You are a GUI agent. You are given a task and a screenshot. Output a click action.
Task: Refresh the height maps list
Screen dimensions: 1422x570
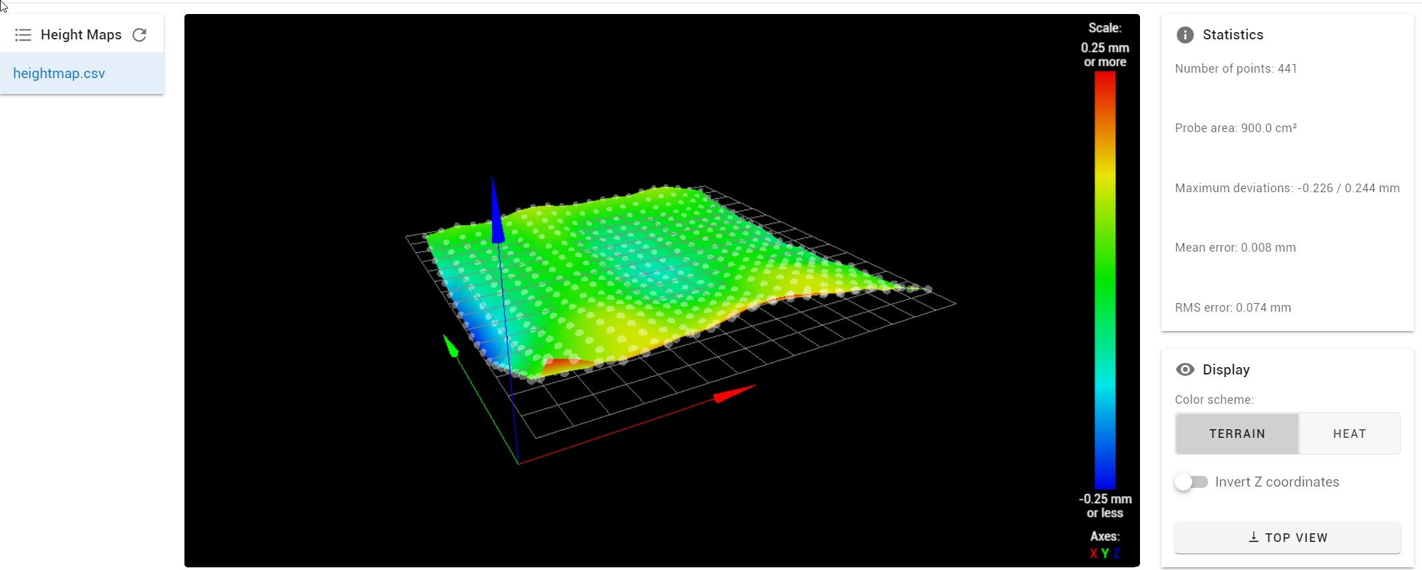click(x=140, y=35)
